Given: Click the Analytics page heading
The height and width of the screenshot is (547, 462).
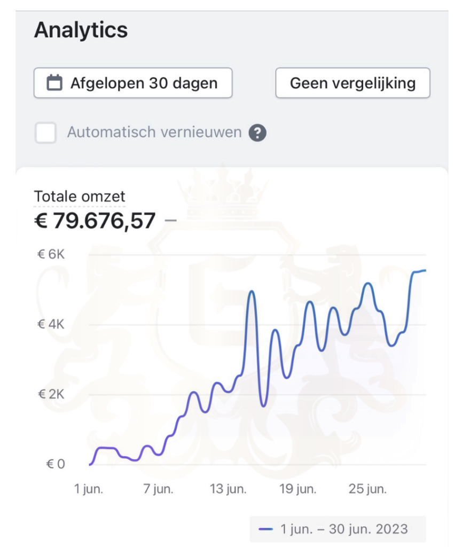Looking at the screenshot, I should [x=81, y=30].
